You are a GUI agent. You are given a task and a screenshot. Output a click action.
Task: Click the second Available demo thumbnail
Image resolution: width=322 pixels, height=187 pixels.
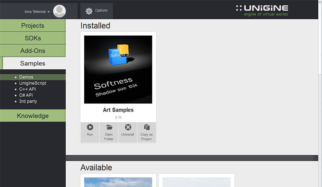196,182
